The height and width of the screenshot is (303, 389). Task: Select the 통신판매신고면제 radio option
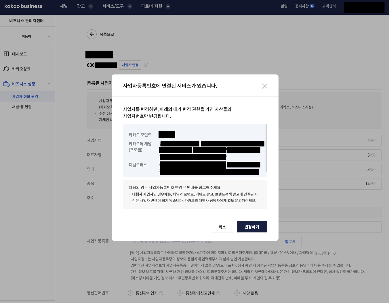click(x=180, y=293)
